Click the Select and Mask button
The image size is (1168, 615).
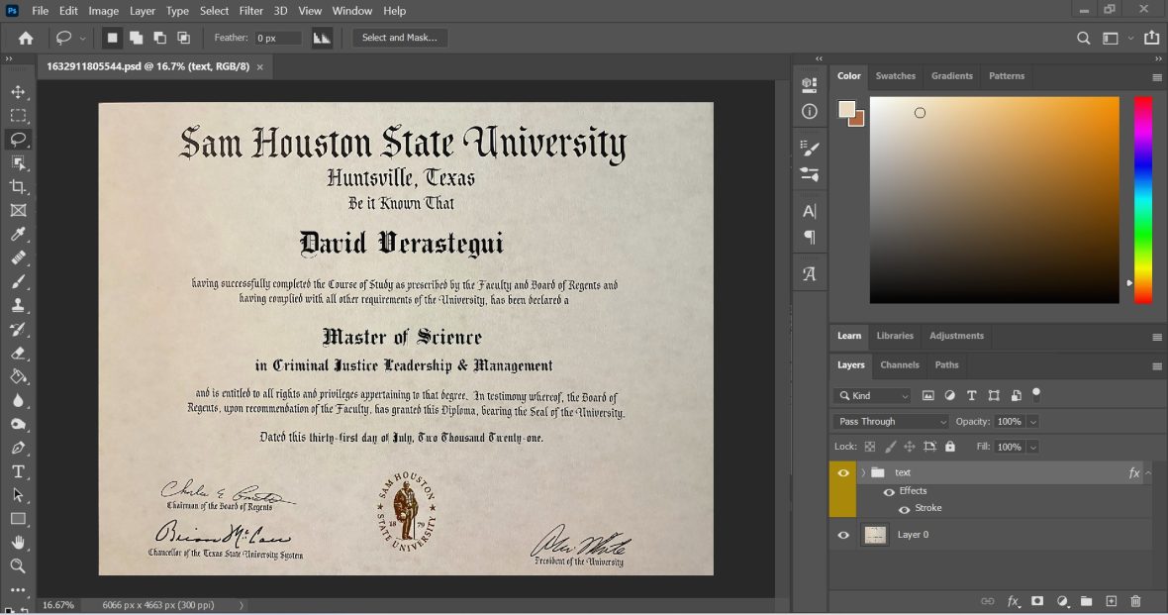[x=398, y=37]
